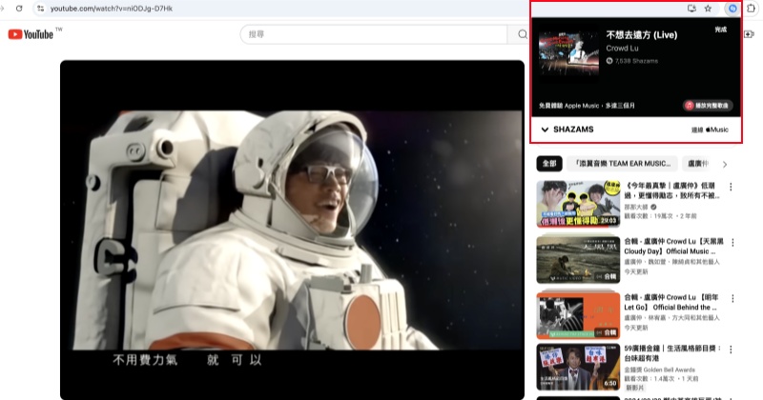Open thumbnail of 天黑黑 Cloudy Day mix
This screenshot has height=400, width=763.
[578, 260]
